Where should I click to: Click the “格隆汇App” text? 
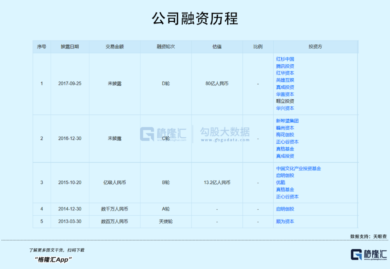pos(53,260)
